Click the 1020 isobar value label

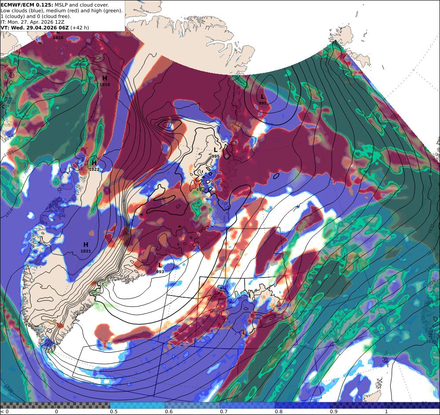point(9,389)
